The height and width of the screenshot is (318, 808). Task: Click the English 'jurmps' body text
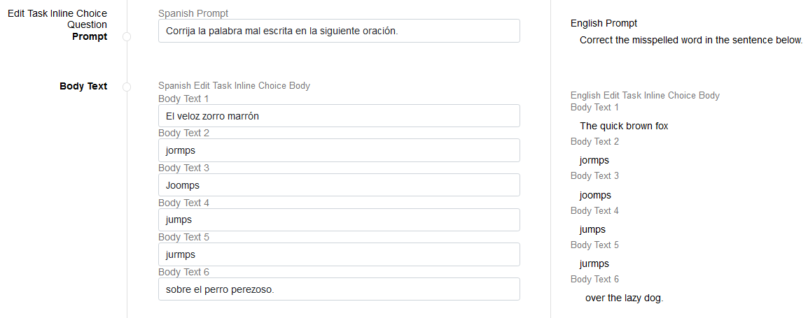(x=594, y=263)
